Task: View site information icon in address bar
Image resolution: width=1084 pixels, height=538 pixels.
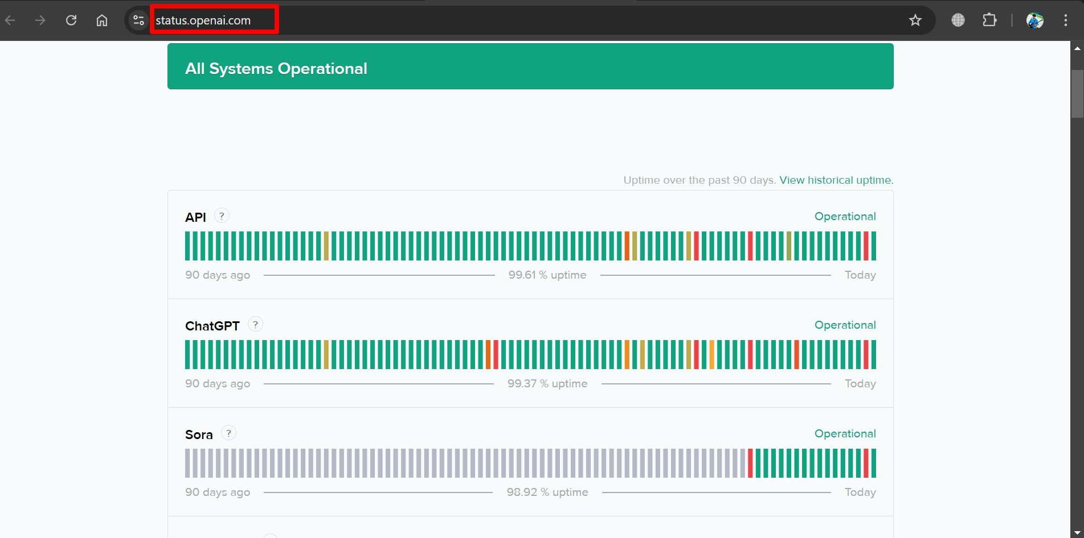Action: click(138, 20)
